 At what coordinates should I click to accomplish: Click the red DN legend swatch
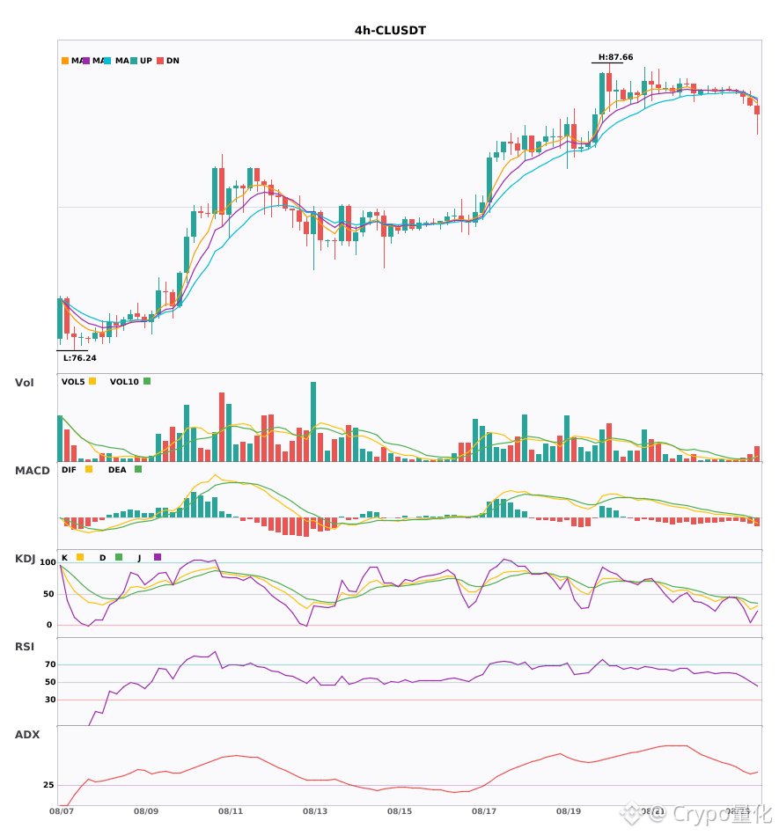pos(160,61)
